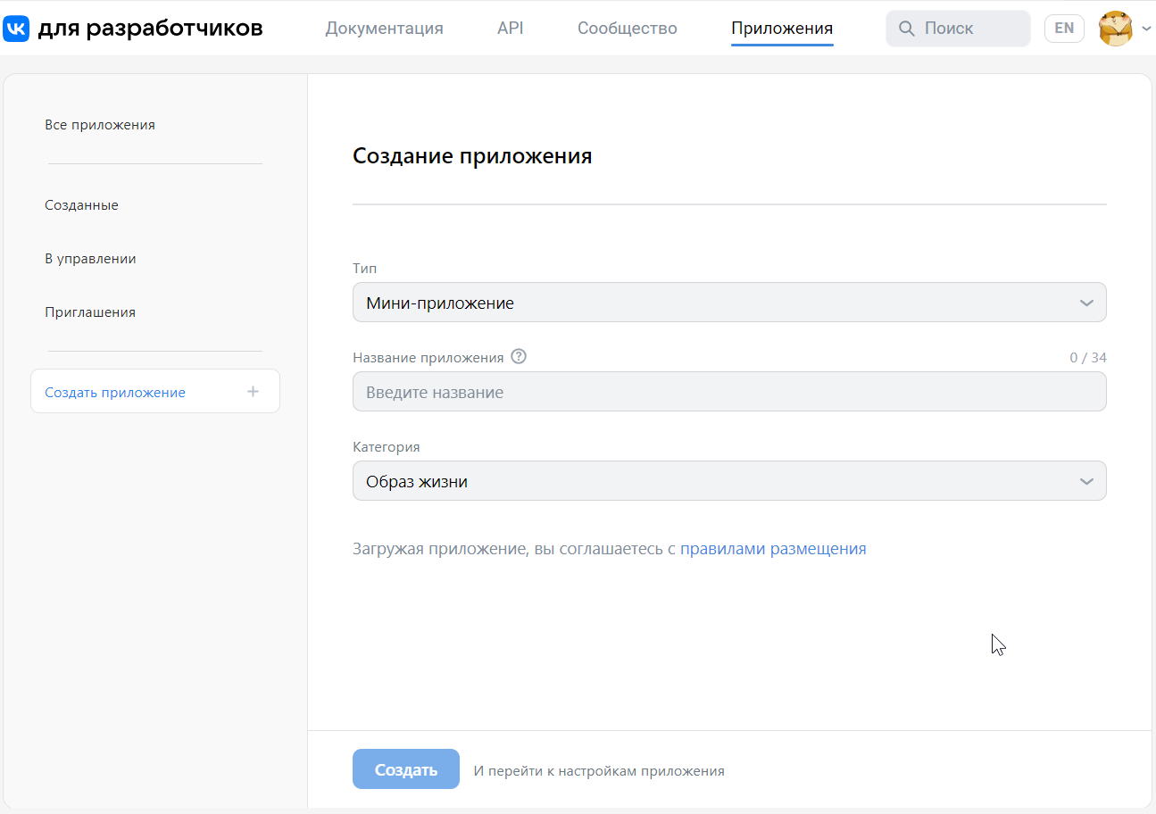Select Все приложения in the sidebar
1156x814 pixels.
100,124
